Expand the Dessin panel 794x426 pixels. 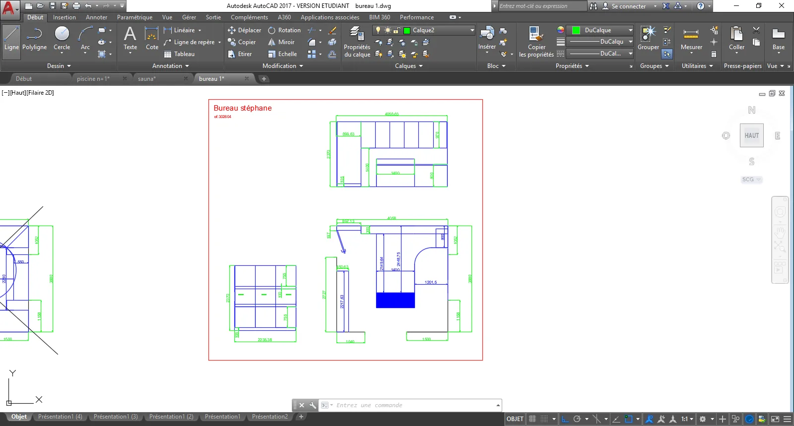point(59,66)
